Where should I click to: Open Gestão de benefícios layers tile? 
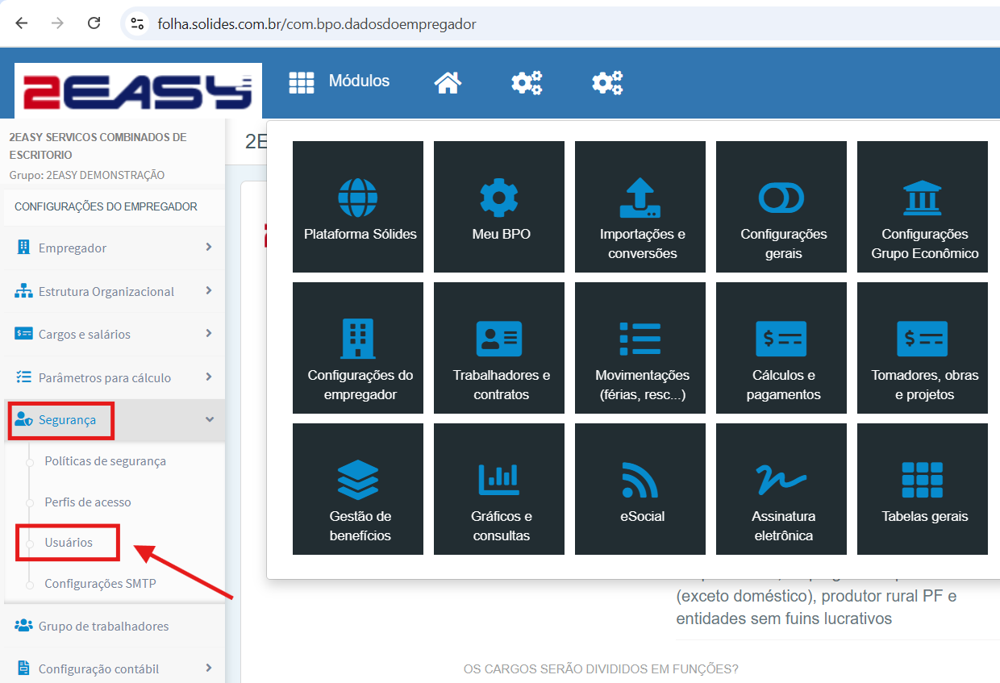coord(358,489)
